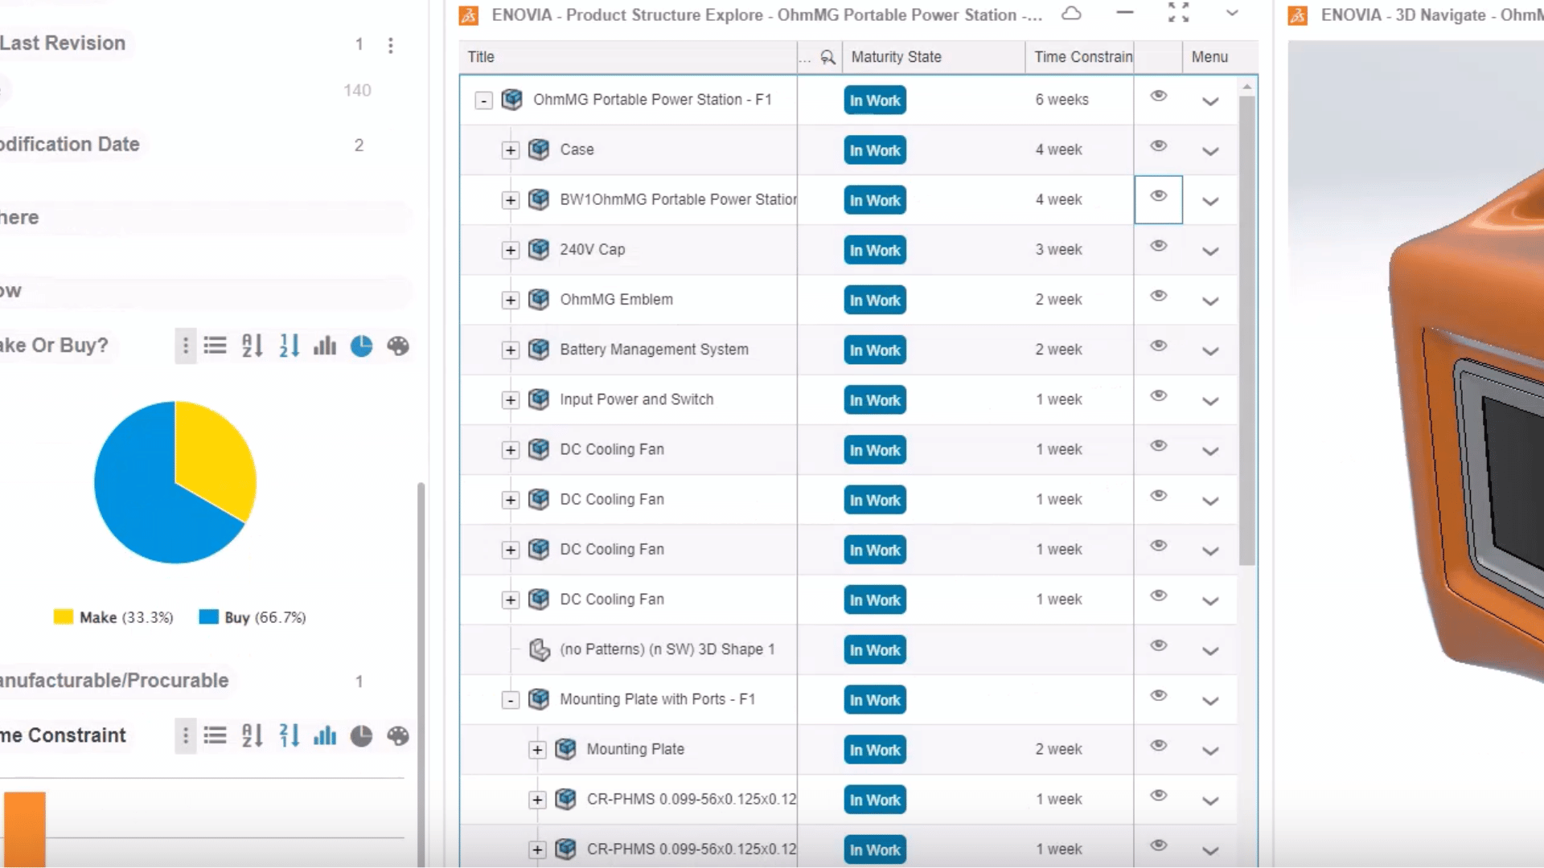
Task: Open Time Constraint options dots menu
Action: coord(186,735)
